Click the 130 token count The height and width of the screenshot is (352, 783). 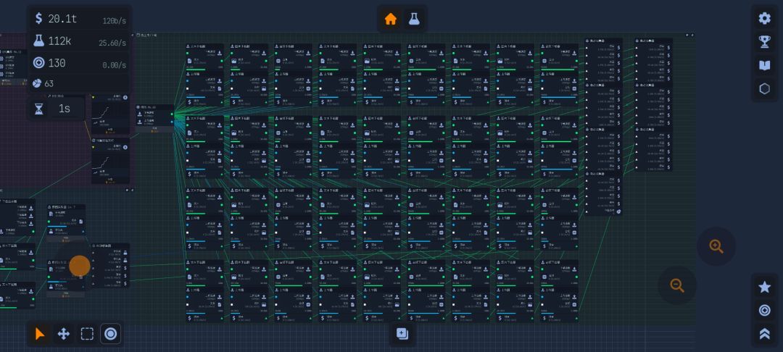(x=57, y=63)
